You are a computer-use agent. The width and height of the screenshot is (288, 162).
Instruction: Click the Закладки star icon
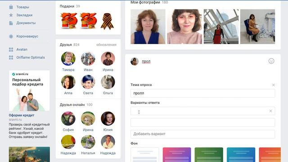pyautogui.click(x=11, y=15)
